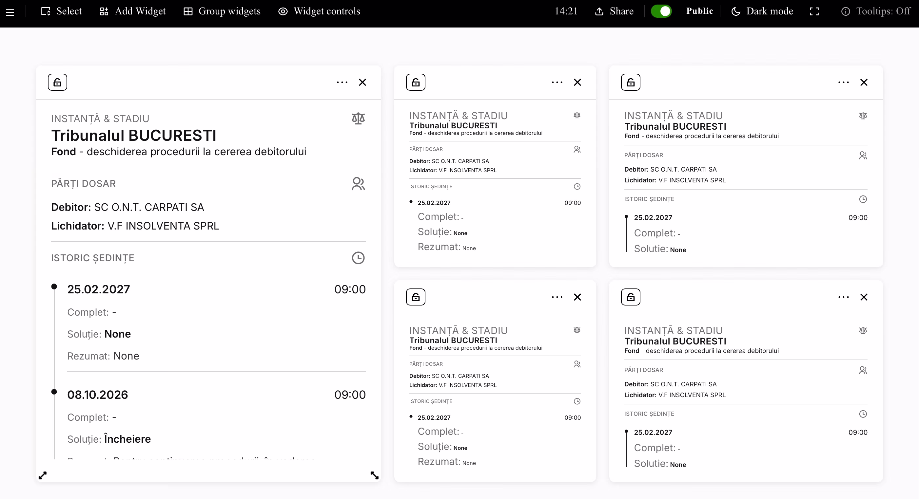Image resolution: width=919 pixels, height=499 pixels.
Task: Activate the Select tool
Action: click(x=61, y=11)
